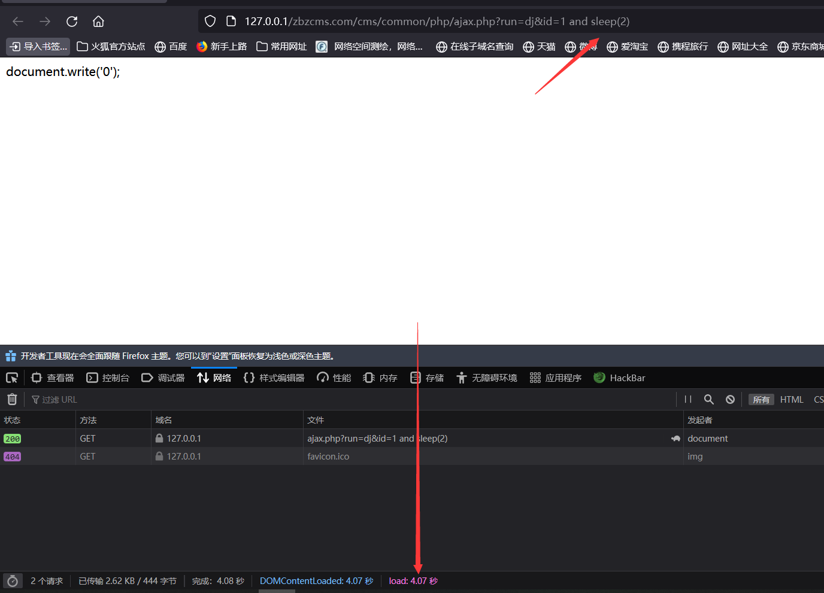Open the HackBar panel
The height and width of the screenshot is (593, 824).
[619, 378]
